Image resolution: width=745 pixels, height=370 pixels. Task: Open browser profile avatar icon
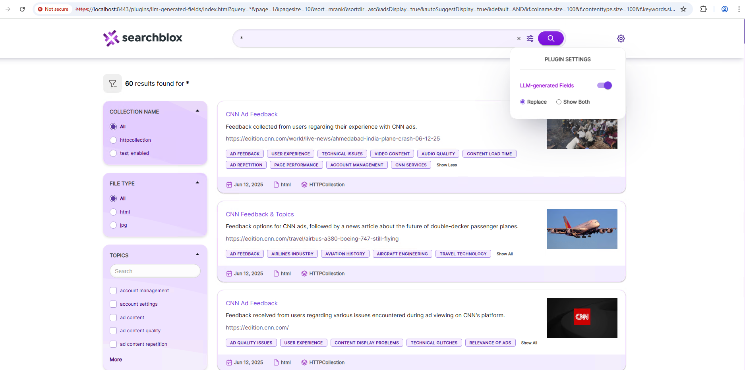[x=725, y=9]
